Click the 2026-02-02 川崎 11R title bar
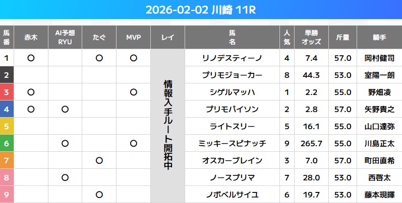This screenshot has width=402, height=203. click(x=201, y=10)
